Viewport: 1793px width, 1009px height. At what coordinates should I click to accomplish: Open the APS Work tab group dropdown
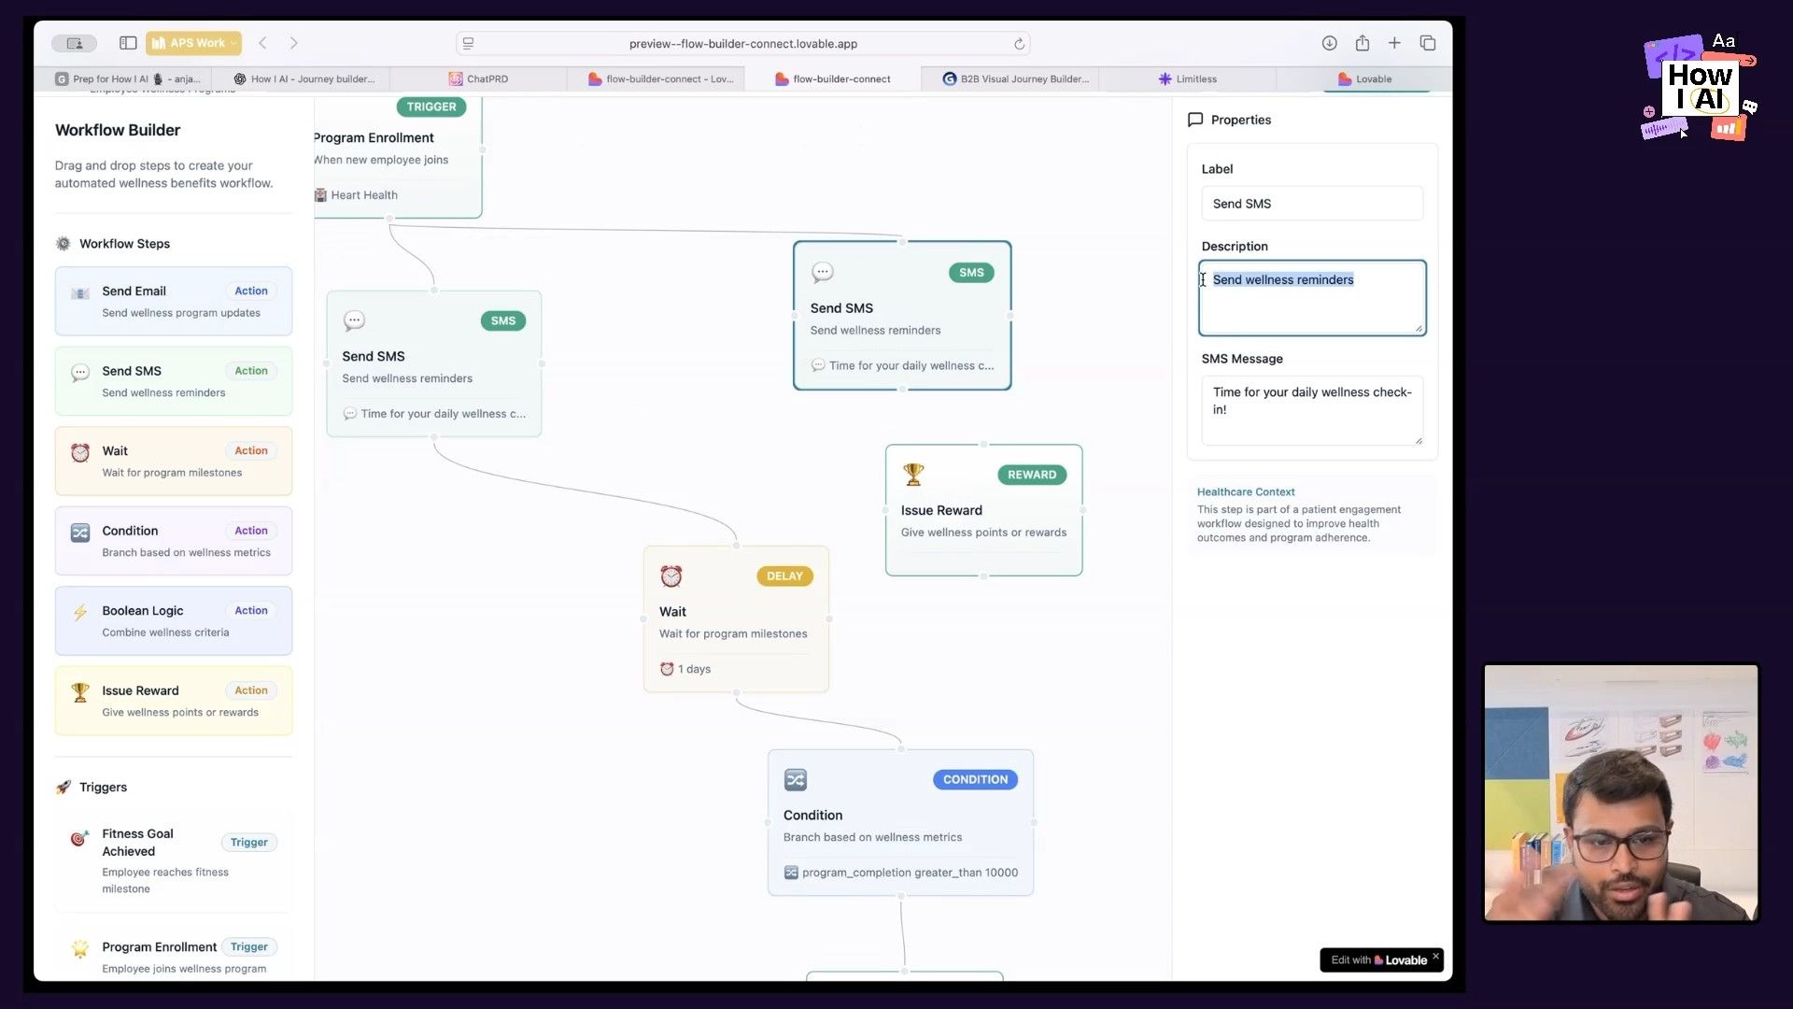point(193,43)
